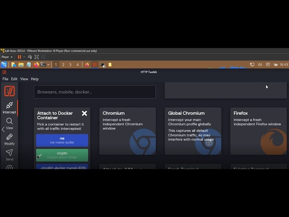Open the File menu
The height and width of the screenshot is (217, 289).
[x=5, y=79]
